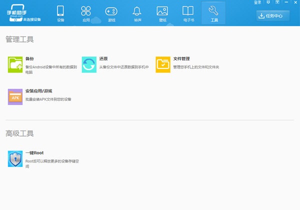Go to the 游戏 (Games) section

click(x=111, y=13)
